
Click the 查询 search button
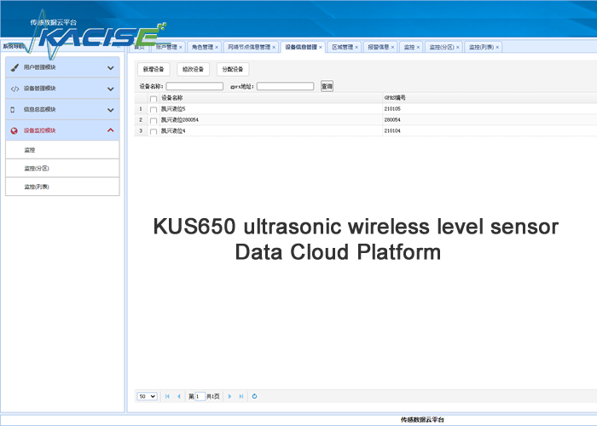point(327,86)
